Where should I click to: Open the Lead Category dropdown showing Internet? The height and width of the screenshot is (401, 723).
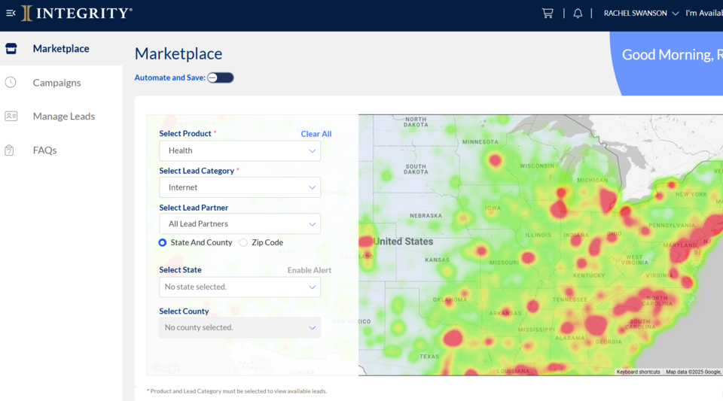point(239,187)
